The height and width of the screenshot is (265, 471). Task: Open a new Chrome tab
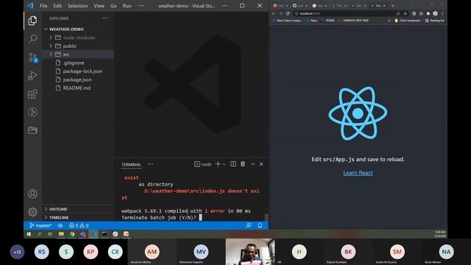pos(392,6)
